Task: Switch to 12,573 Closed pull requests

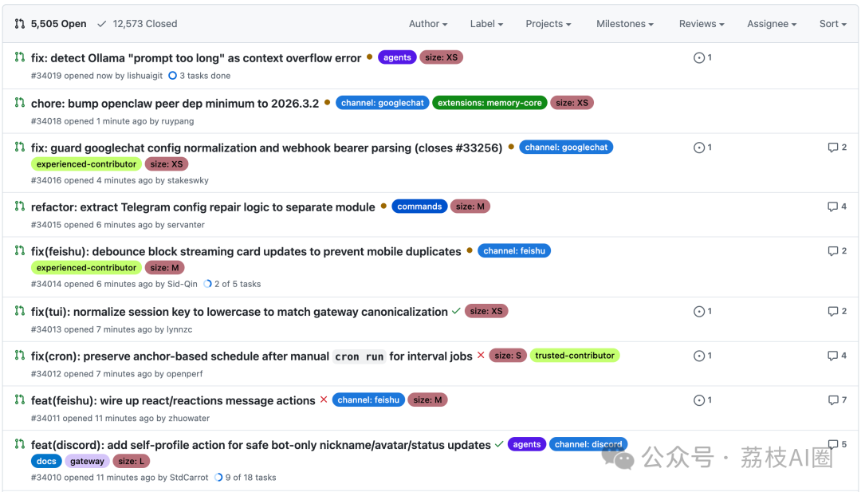Action: pos(137,24)
